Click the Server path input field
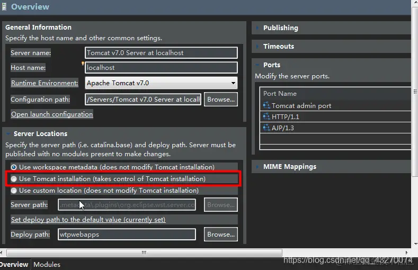418x270 pixels. click(x=127, y=205)
